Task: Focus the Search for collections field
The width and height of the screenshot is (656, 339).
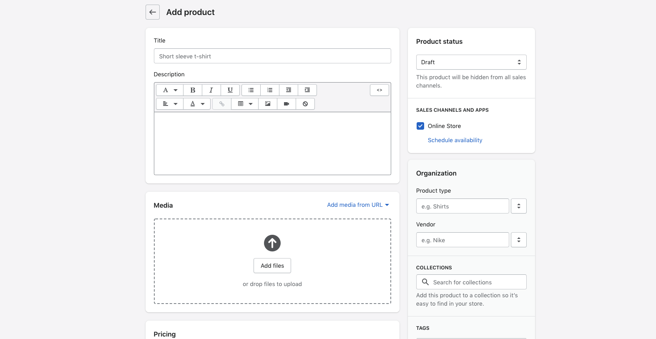Action: [471, 282]
